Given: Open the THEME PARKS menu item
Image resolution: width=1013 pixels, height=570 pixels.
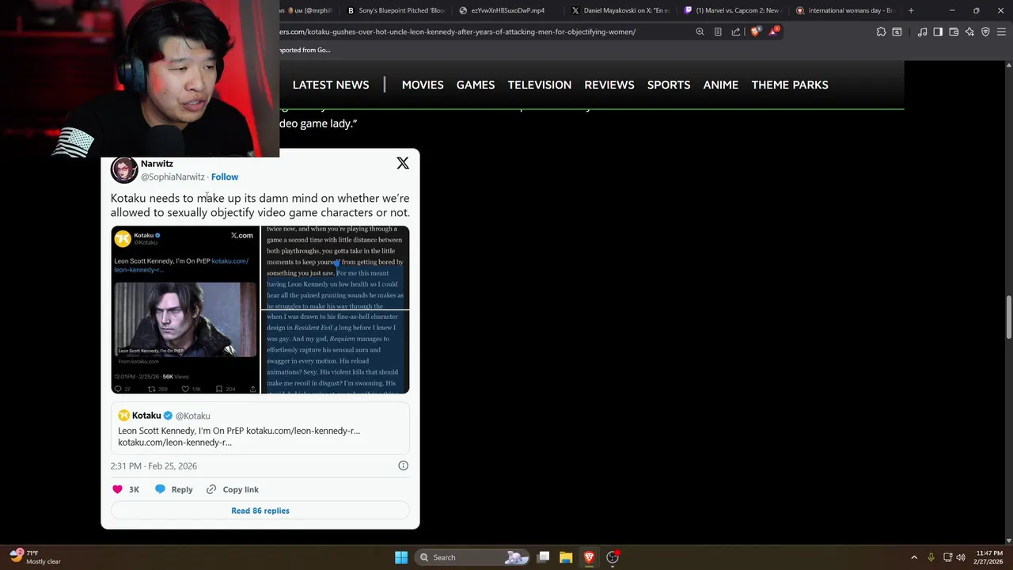Looking at the screenshot, I should coord(790,85).
